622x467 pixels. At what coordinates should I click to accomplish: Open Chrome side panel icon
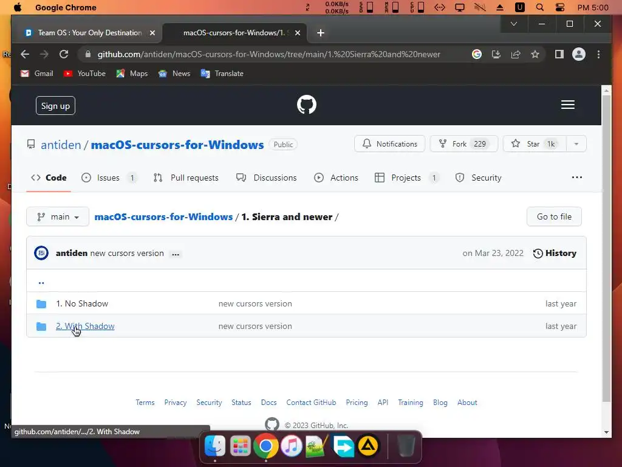(559, 54)
